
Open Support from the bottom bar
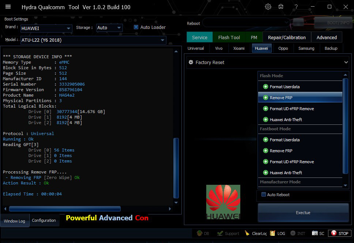tap(220, 233)
